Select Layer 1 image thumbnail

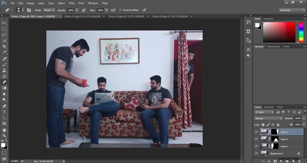click(x=264, y=146)
